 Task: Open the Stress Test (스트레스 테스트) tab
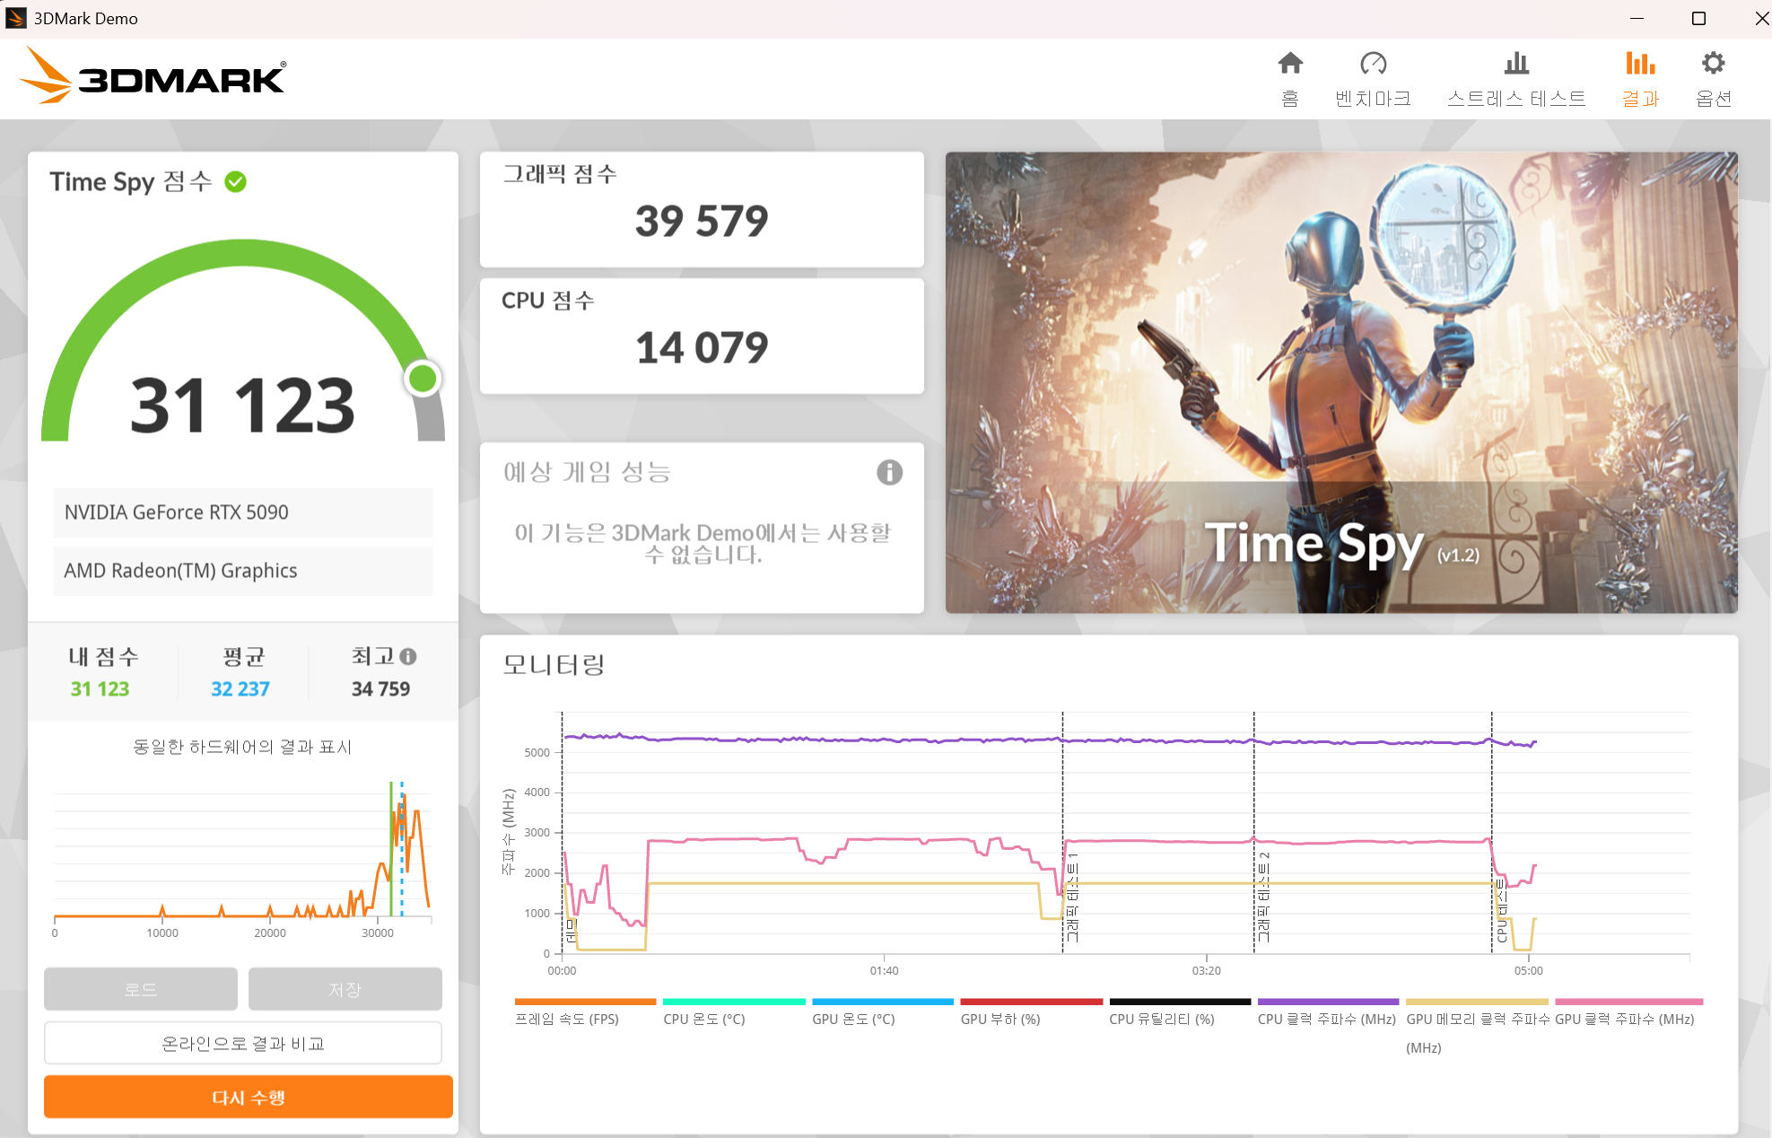(1516, 79)
